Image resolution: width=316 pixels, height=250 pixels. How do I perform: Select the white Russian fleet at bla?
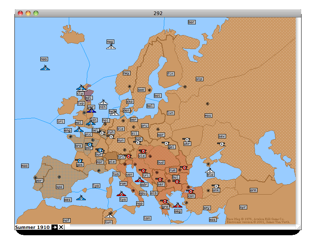pos(210,171)
